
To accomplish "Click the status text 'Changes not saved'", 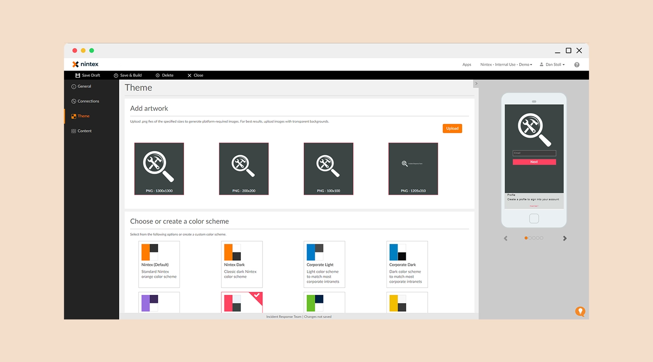I will click(x=318, y=317).
